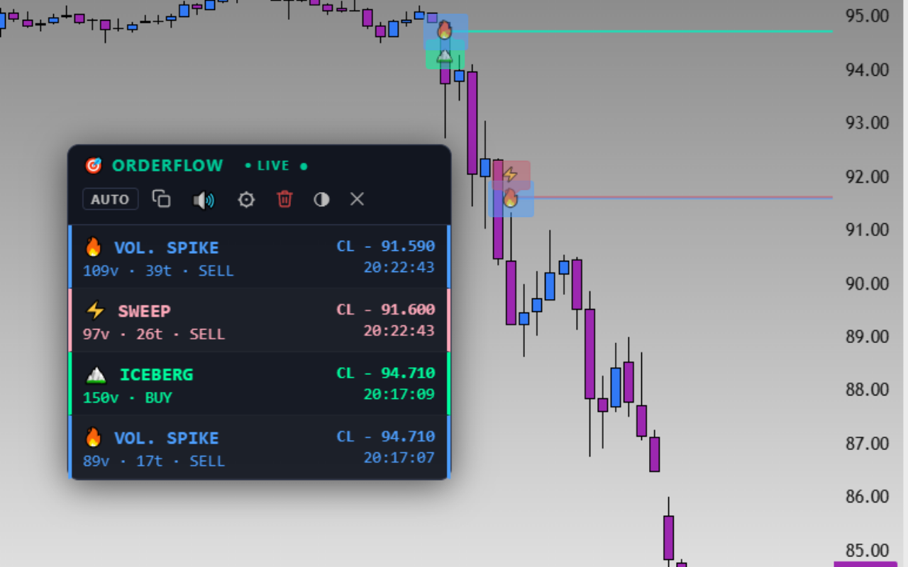This screenshot has width=908, height=567.
Task: Clear alerts with red trash icon
Action: coord(284,199)
